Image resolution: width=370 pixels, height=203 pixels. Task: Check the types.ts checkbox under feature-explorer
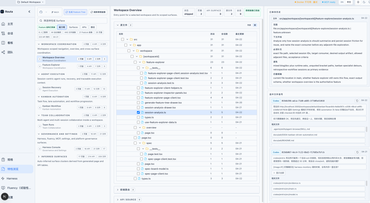(138, 117)
